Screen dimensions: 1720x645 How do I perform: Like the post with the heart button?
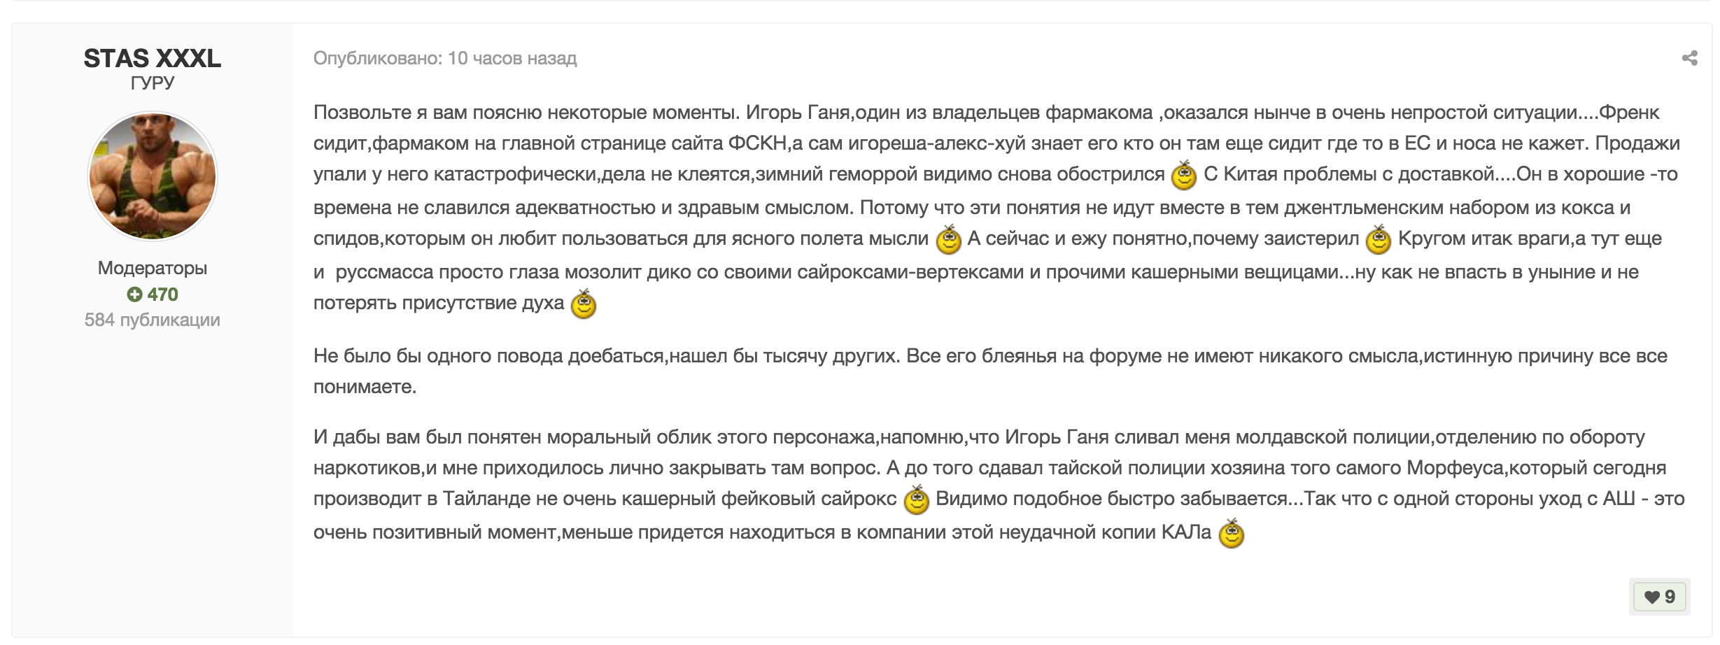(x=1659, y=597)
